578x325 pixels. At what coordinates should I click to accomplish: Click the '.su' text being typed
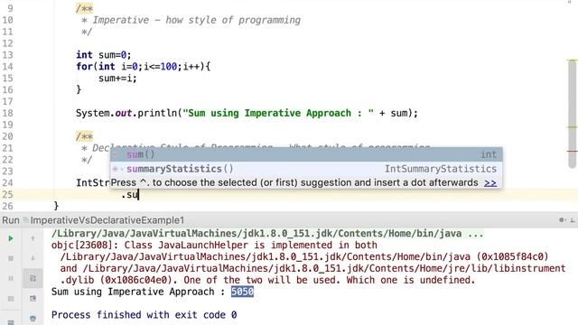point(129,195)
